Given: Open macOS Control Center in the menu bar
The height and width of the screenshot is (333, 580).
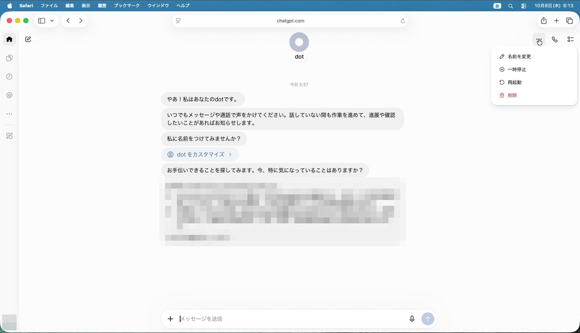Looking at the screenshot, I should (523, 6).
